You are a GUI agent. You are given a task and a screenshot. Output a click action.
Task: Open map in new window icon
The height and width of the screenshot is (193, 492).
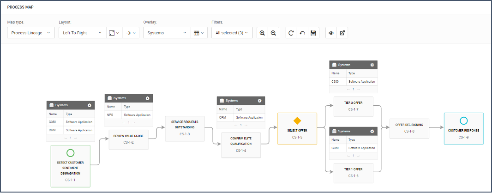(x=342, y=33)
